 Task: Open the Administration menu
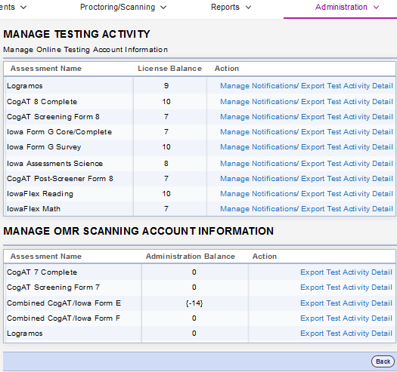[347, 7]
